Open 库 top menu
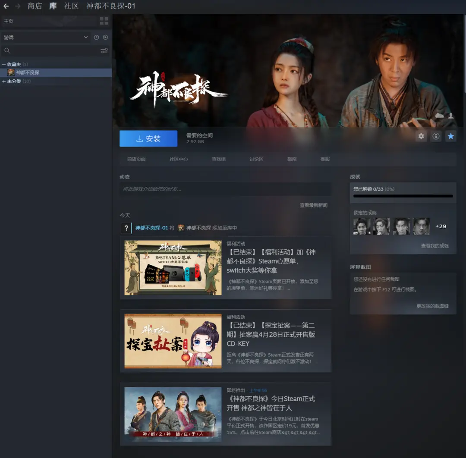 tap(53, 6)
